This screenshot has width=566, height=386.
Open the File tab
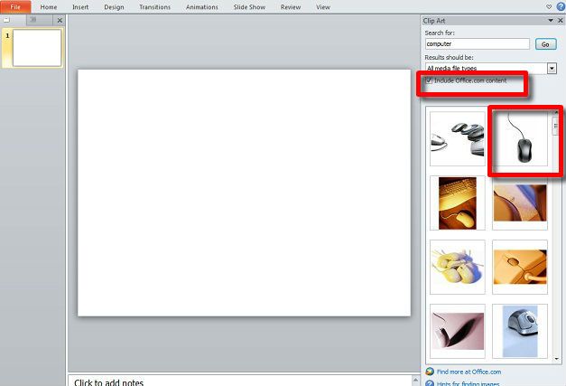[15, 7]
